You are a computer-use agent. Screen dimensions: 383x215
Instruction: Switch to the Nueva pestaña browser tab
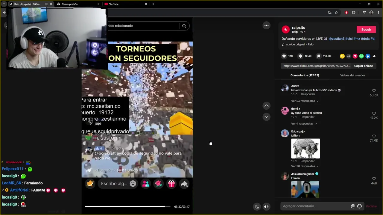[78, 4]
